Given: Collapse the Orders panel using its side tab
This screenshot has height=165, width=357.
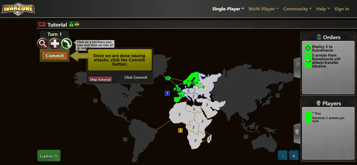Looking at the screenshot, I should [297, 68].
